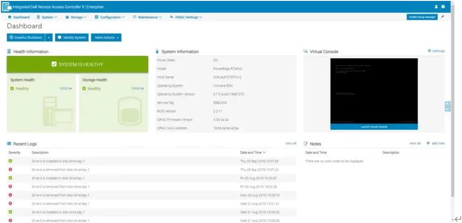Click the Identify System button
Image resolution: width=462 pixels, height=223 pixels.
coord(72,38)
